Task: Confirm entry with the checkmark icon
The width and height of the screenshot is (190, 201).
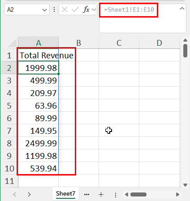Action: point(75,10)
